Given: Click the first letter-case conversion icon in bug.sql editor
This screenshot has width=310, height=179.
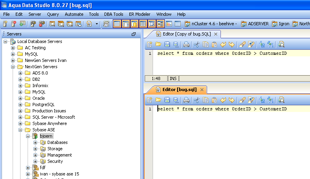Looking at the screenshot, I should (262, 100).
